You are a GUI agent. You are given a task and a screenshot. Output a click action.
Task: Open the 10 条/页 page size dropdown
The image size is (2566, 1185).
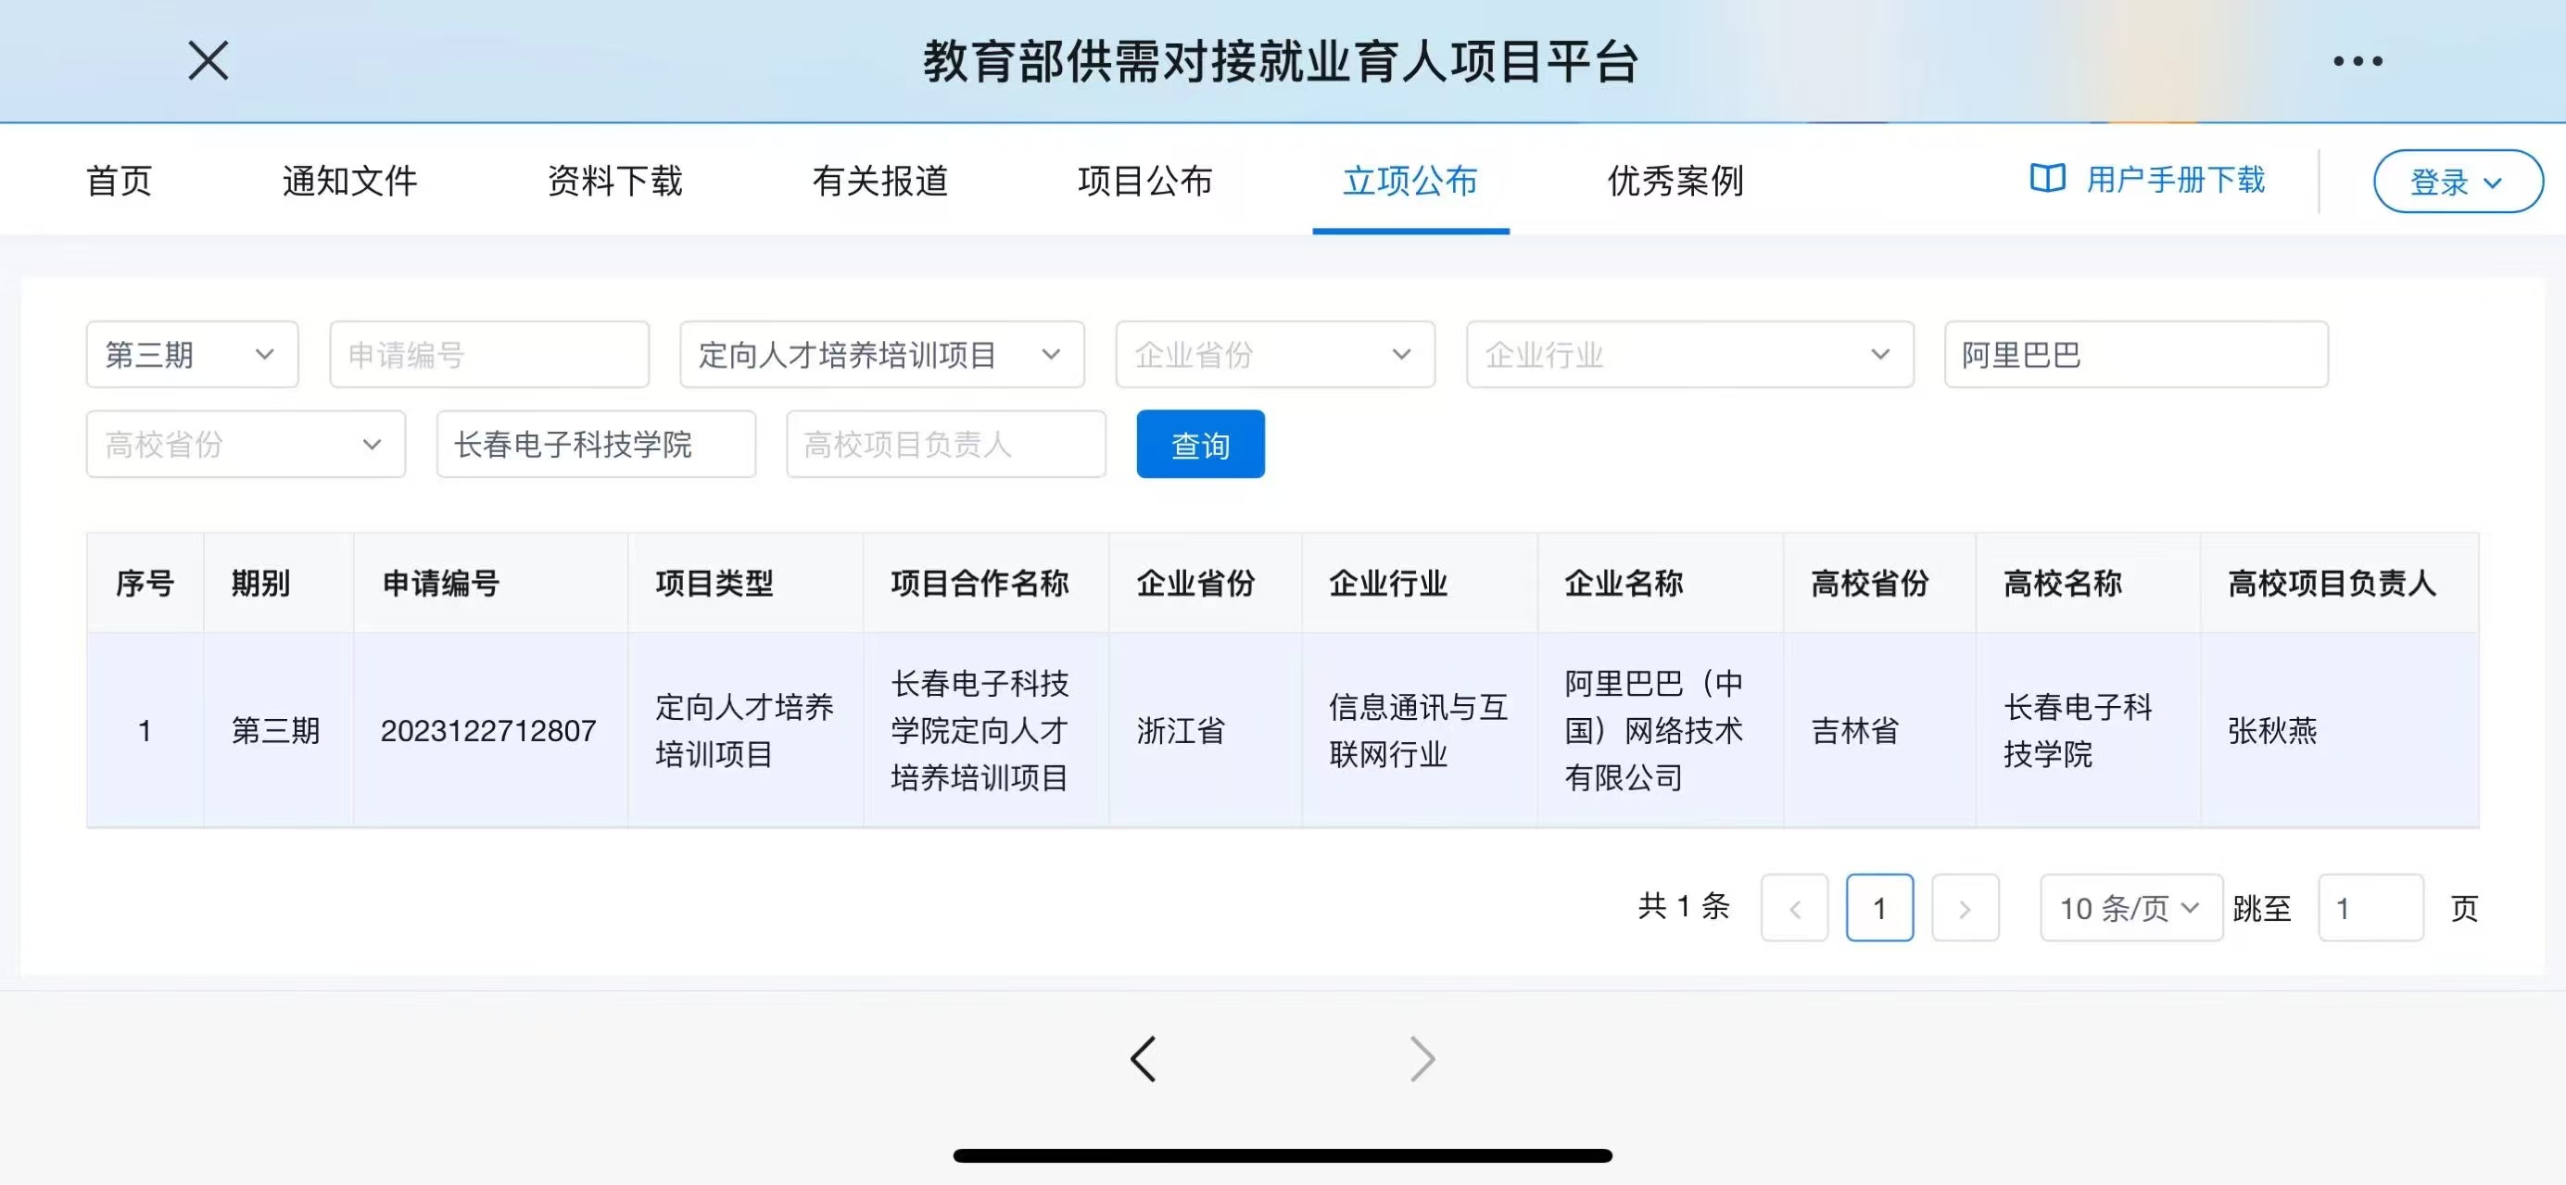pos(2130,907)
